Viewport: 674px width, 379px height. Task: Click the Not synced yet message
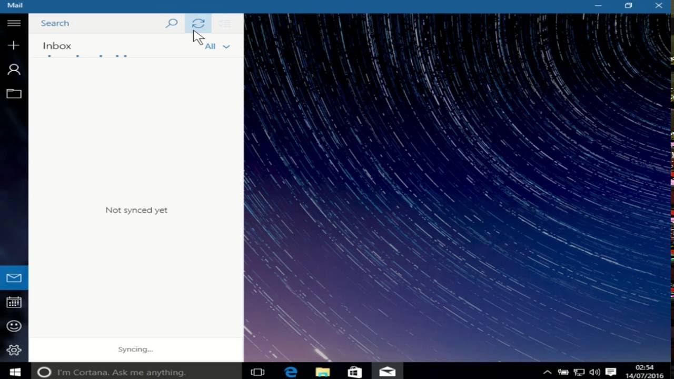[x=136, y=210]
